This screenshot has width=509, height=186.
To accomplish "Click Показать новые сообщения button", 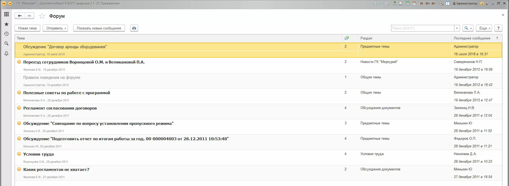I will (x=99, y=28).
